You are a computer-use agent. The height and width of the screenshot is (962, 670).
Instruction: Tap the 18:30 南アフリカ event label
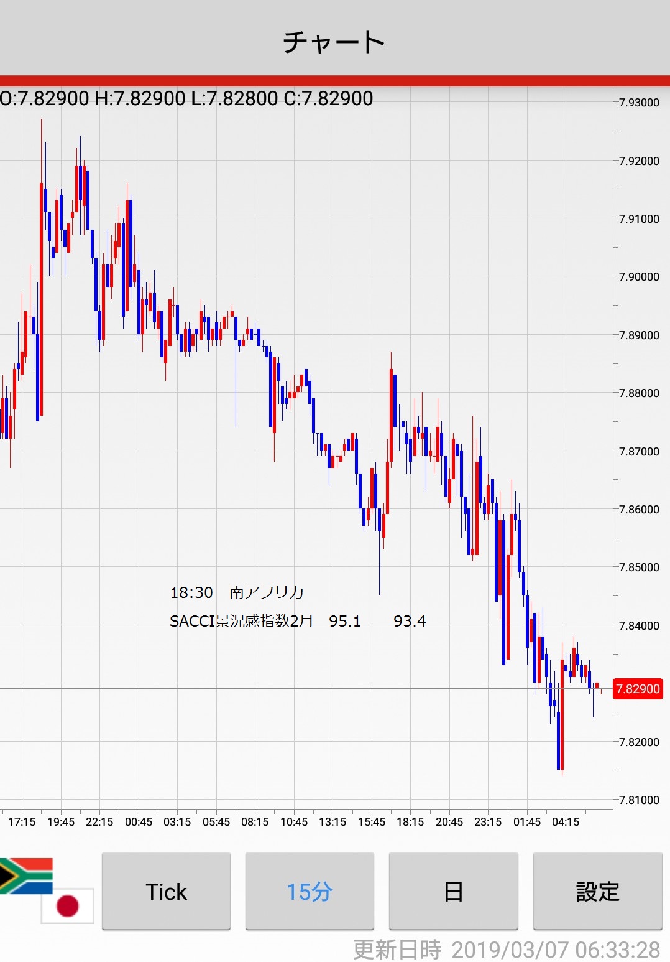237,592
